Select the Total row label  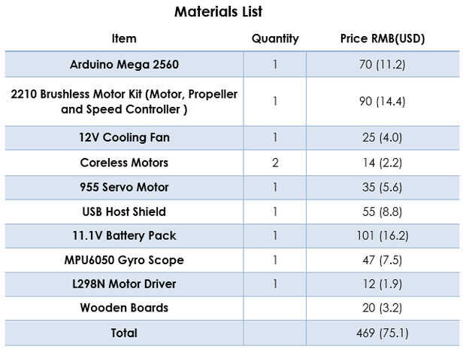tap(124, 332)
